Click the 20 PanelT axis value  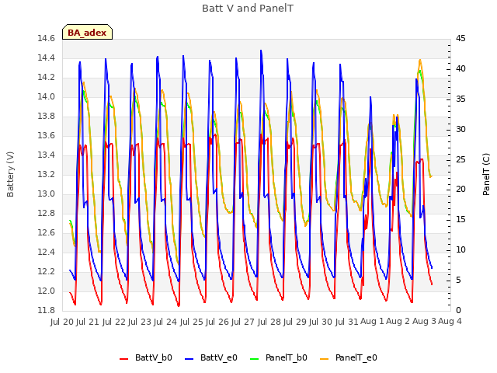(x=461, y=190)
